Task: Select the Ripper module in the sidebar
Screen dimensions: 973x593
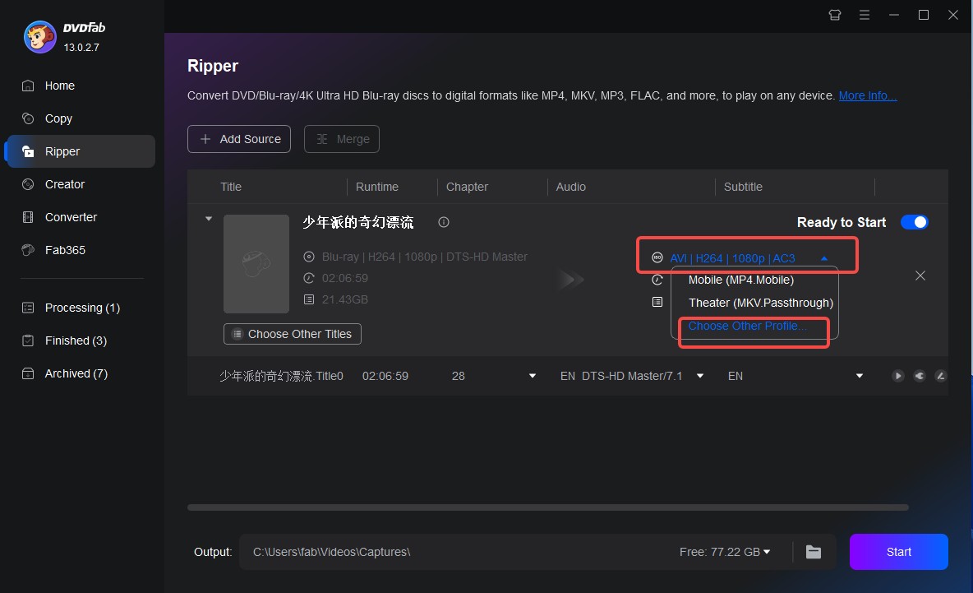Action: pos(80,151)
